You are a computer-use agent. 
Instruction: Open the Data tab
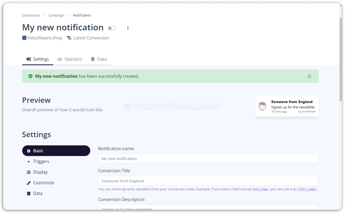99,59
